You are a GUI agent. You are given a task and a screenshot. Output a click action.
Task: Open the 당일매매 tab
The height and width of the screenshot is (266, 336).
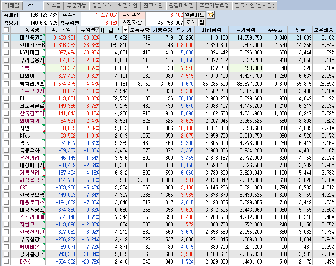point(102,5)
